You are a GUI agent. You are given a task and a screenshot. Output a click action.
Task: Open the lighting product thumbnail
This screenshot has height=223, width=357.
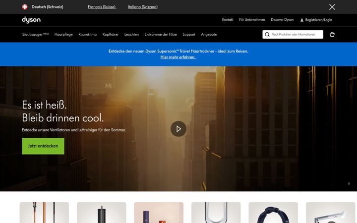click(331, 213)
